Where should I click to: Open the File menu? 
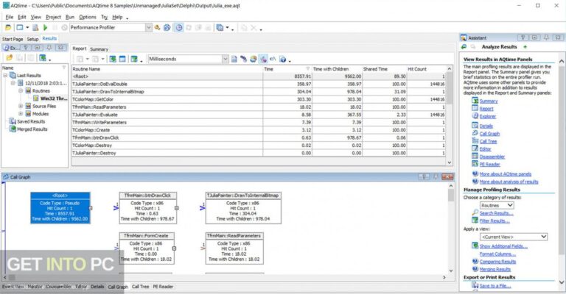[x=10, y=17]
